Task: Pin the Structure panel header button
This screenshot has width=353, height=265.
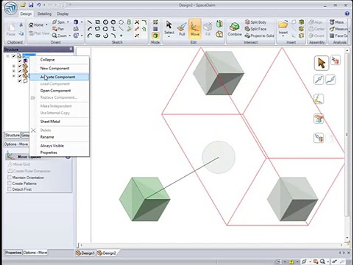Action: (71, 49)
